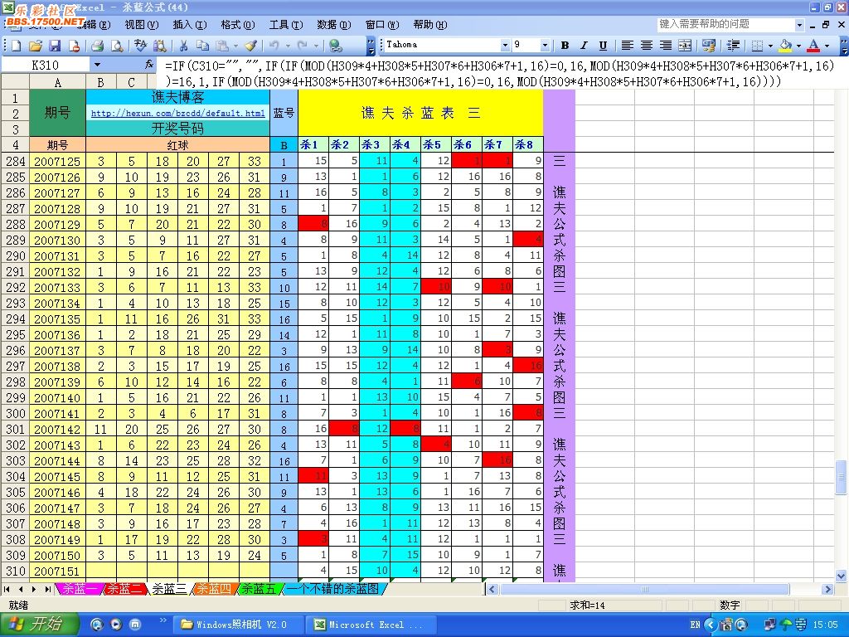Merge and center the cells
This screenshot has width=849, height=637.
(685, 46)
